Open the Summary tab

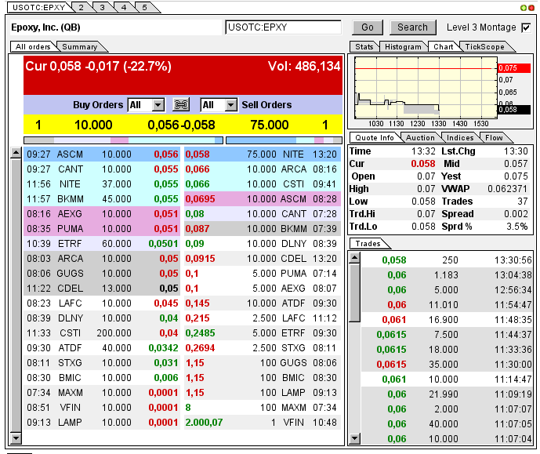coord(80,47)
